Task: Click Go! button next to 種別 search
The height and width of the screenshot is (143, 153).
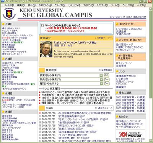Action: 106,83
